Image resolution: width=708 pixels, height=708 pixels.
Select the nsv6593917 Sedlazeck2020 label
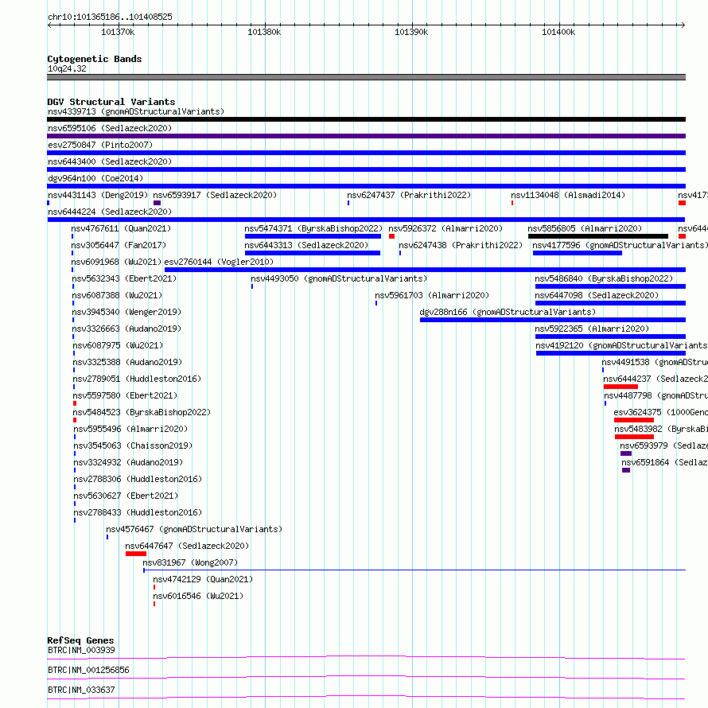click(215, 195)
